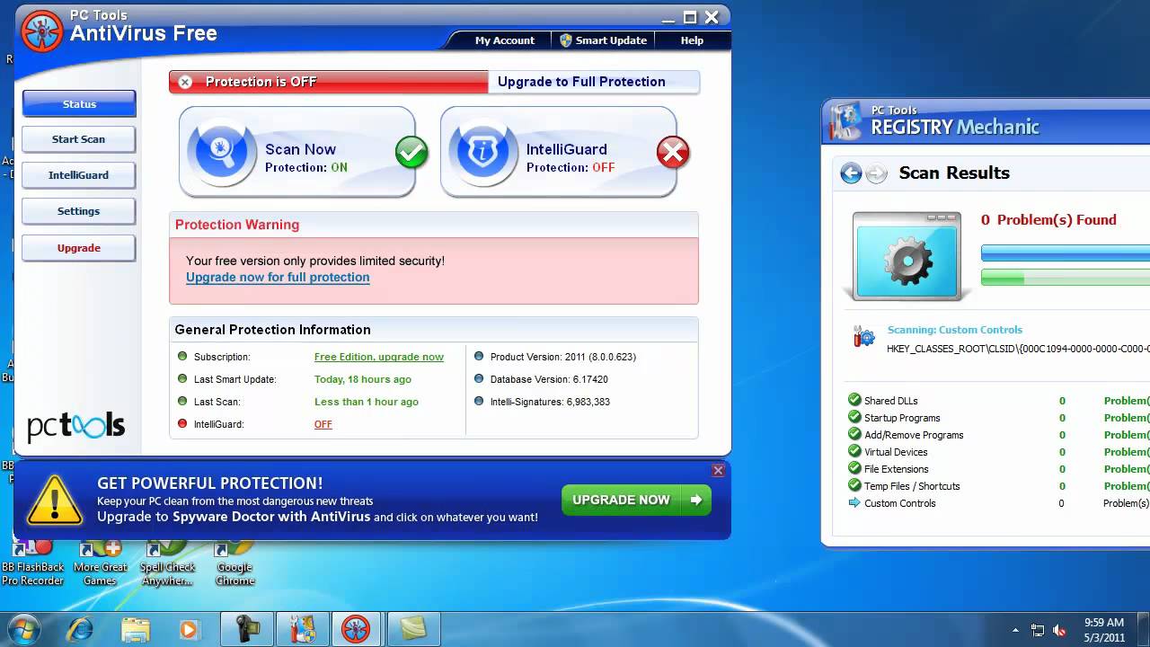Click the green UPGRADE NOW button
This screenshot has width=1150, height=647.
point(636,500)
